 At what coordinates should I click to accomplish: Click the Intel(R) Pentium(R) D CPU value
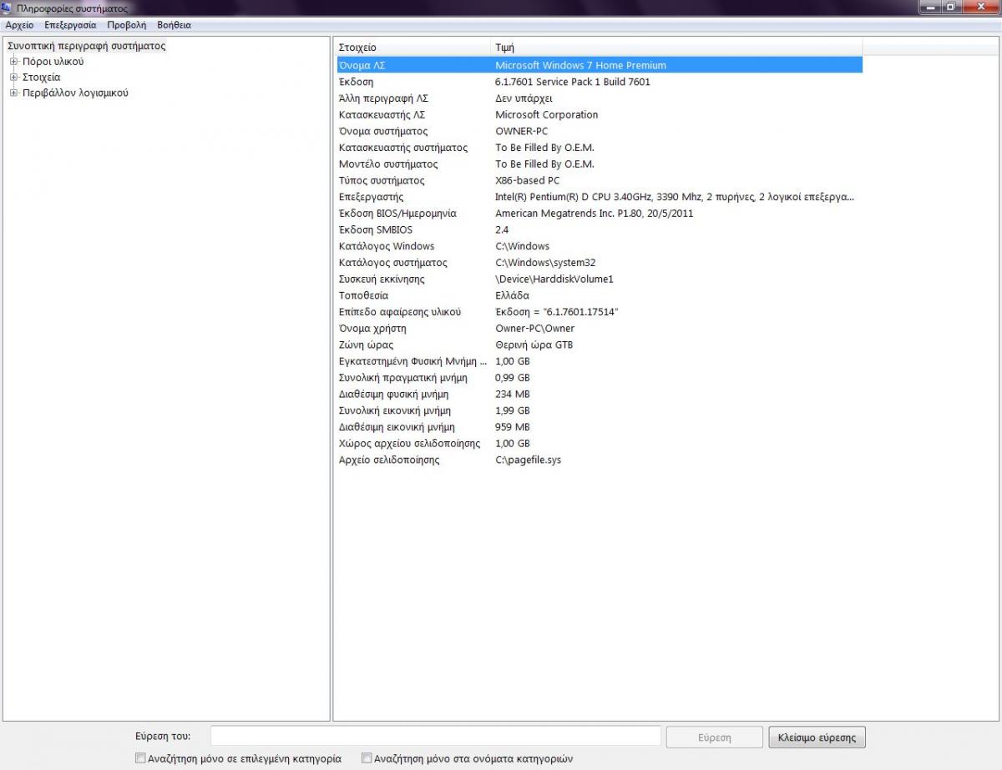[675, 197]
